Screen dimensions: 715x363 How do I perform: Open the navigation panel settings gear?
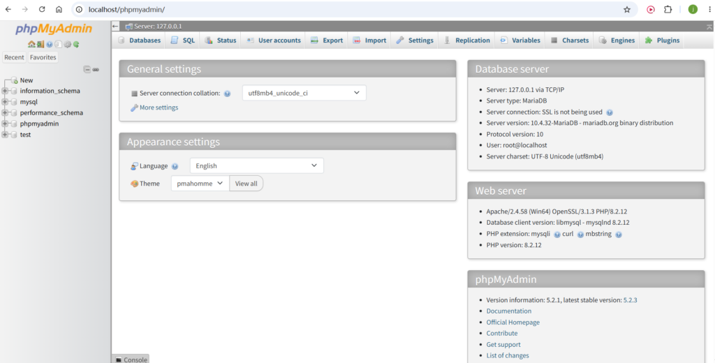(x=68, y=44)
